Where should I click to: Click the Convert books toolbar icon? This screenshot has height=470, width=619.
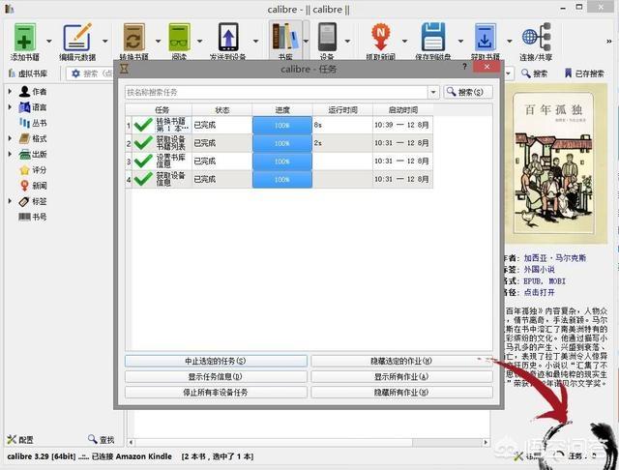tap(133, 37)
